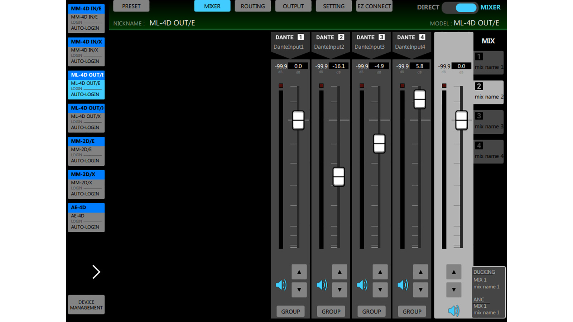The width and height of the screenshot is (573, 322).
Task: Switch to the ROUTING tab
Action: pyautogui.click(x=252, y=6)
